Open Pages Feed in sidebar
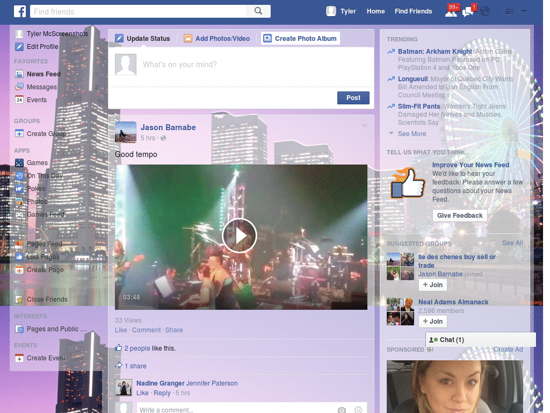This screenshot has height=413, width=550. click(44, 244)
